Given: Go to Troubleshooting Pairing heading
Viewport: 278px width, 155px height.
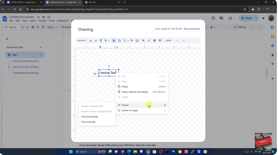Looking at the screenshot, I should [x=27, y=73].
